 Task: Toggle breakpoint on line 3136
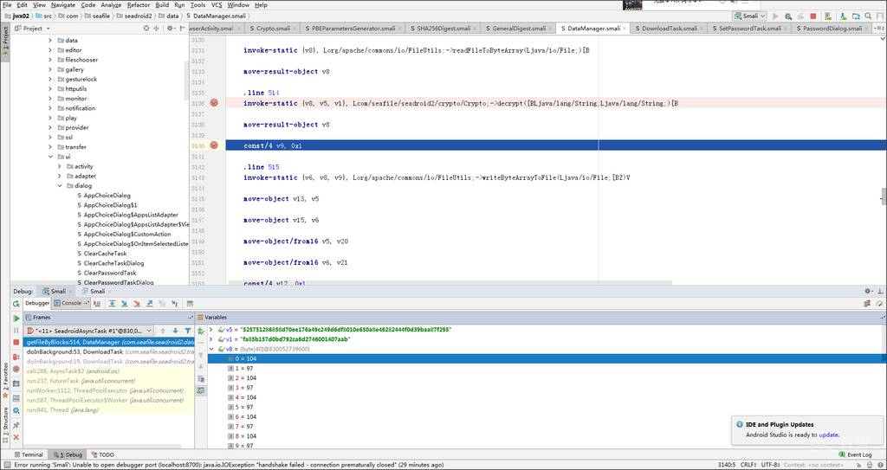[214, 103]
